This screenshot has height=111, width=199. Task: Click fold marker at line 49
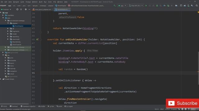[41, 51]
